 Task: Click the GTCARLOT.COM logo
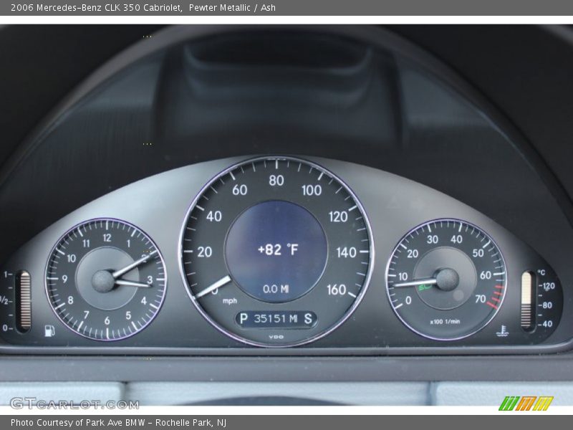point(74,403)
